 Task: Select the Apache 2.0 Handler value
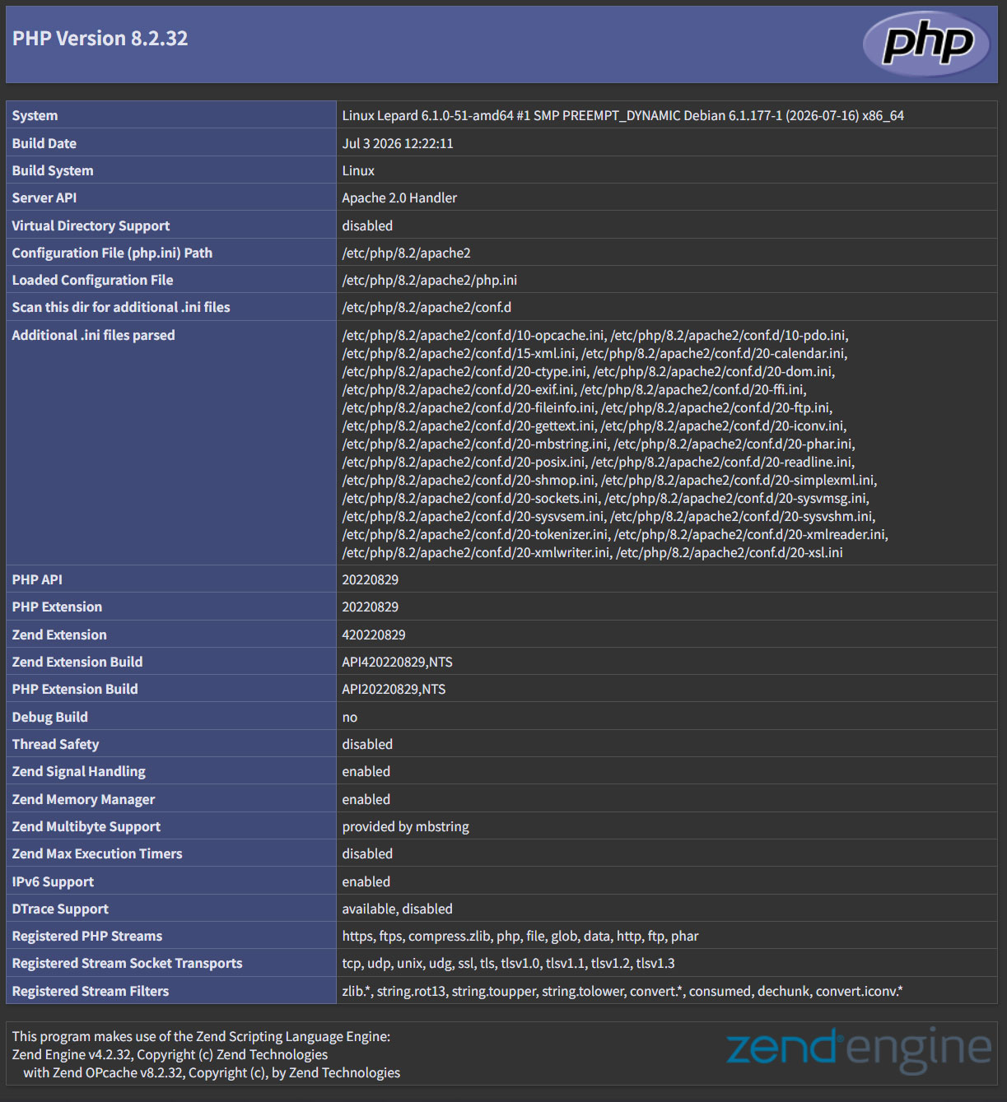click(399, 198)
